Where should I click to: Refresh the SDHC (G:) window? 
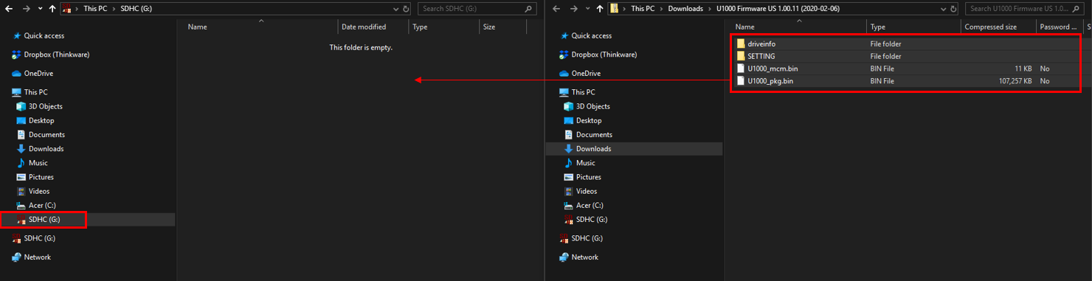pyautogui.click(x=407, y=9)
